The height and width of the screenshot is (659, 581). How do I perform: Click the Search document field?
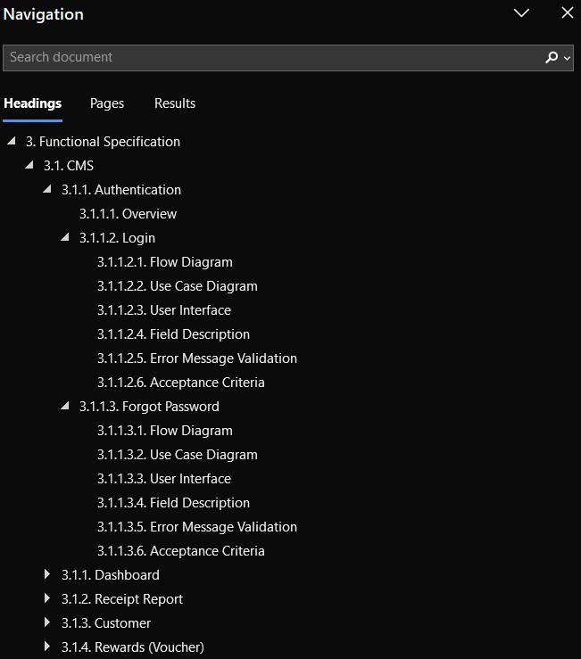[x=287, y=58]
